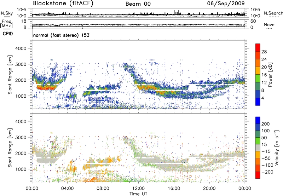
Task: Select the 2000 tick of the velocity panel
Action: click(x=21, y=153)
